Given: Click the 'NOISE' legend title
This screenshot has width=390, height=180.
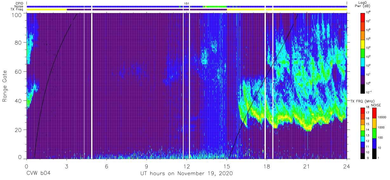Looking at the screenshot, I should tap(376, 105).
